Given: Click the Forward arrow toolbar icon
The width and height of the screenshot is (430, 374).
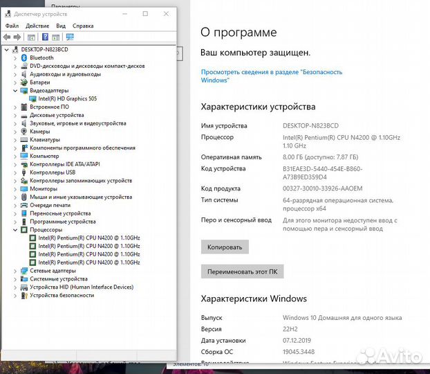Looking at the screenshot, I should (x=17, y=37).
